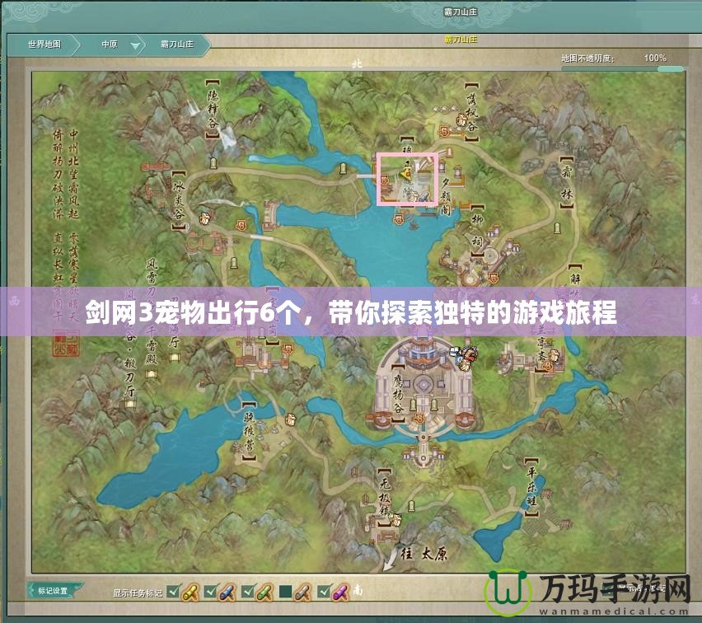This screenshot has width=702, height=623.
Task: Adjust the 地图不透明度 slider handle
Action: pyautogui.click(x=670, y=69)
